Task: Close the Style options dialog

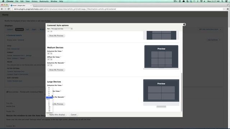Action: click(184, 24)
